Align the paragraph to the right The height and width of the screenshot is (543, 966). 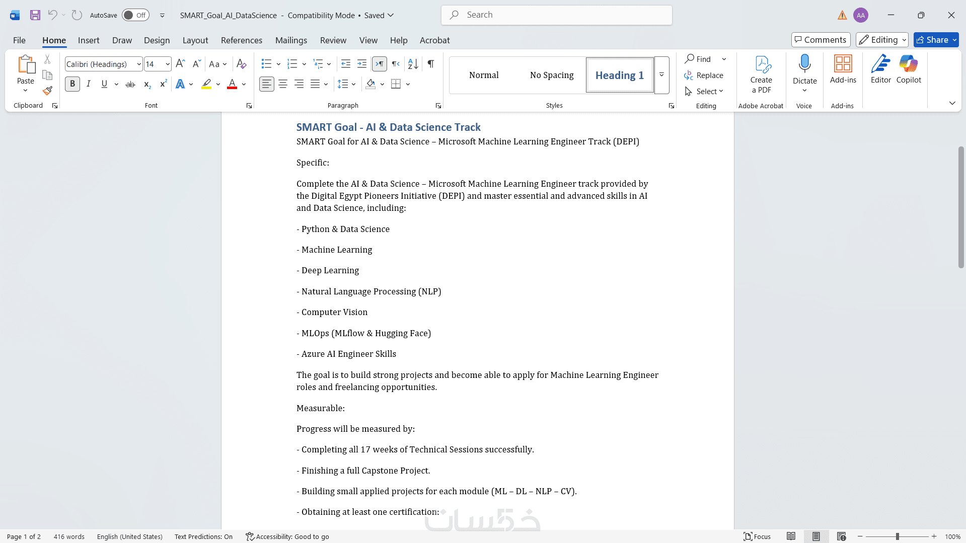coord(299,84)
